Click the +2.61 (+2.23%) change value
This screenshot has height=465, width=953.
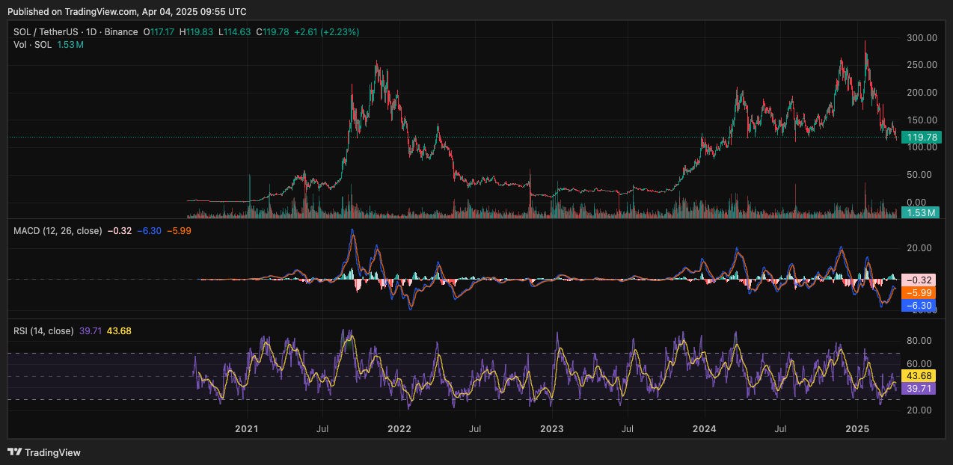[x=326, y=32]
